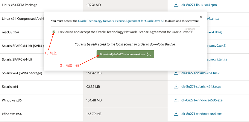The image size is (249, 122).
Task: Click the jdk-8u271-windows-x64.exe link
Action: [201, 114]
